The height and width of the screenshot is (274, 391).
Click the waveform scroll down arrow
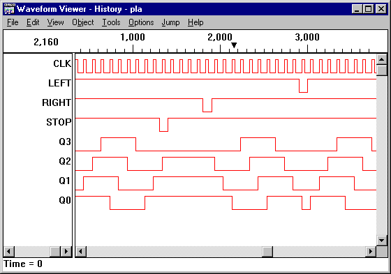click(381, 241)
